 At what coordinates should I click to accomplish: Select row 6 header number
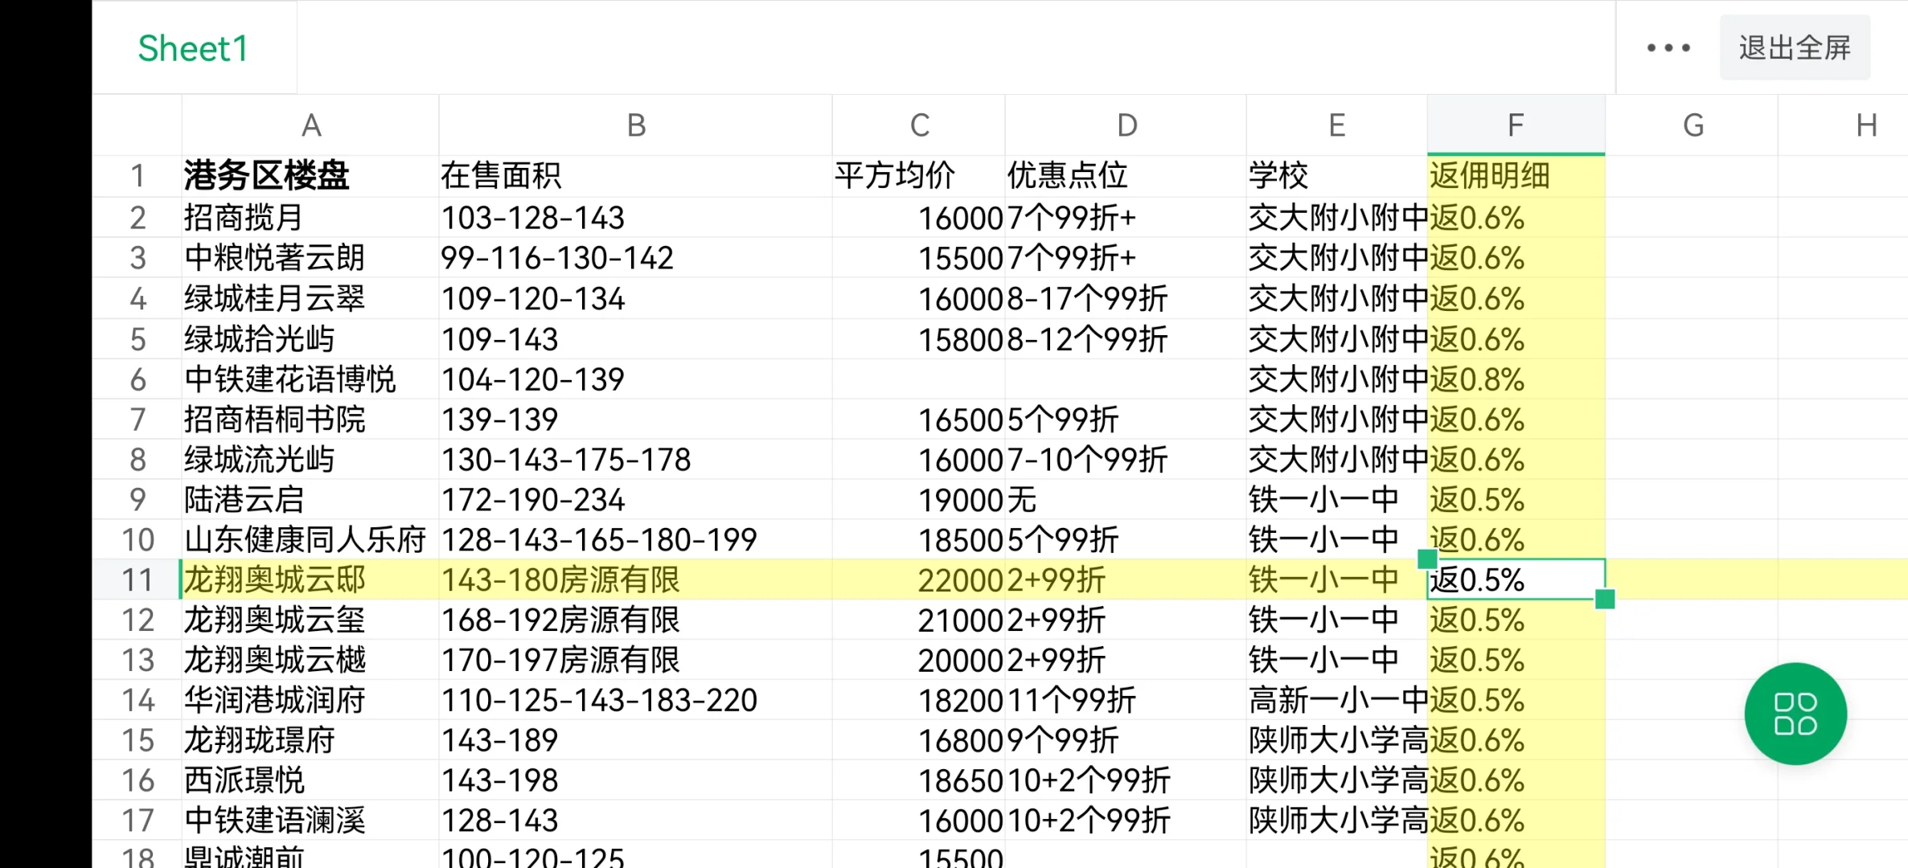click(x=137, y=379)
